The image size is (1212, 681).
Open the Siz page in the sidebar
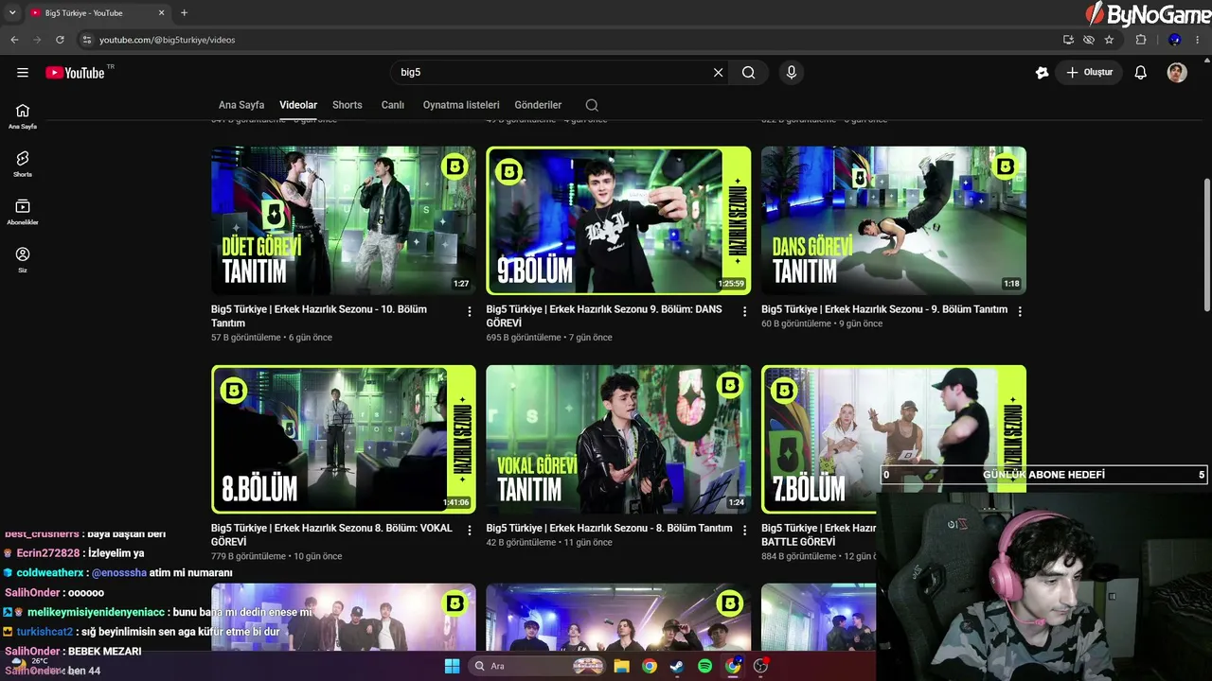click(23, 260)
